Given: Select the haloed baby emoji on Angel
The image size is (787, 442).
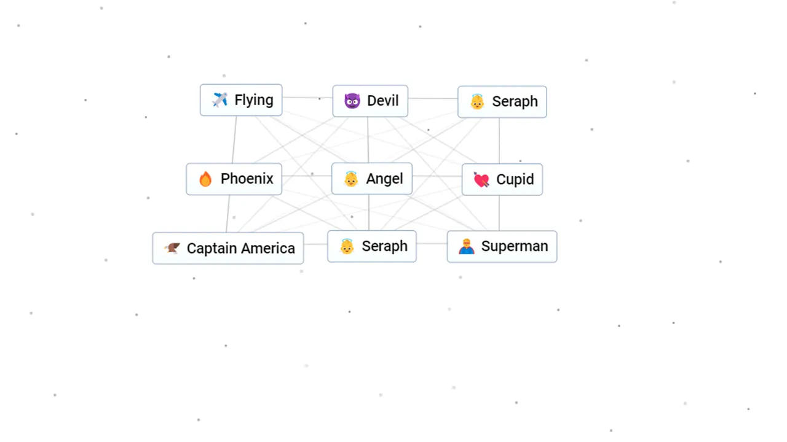Looking at the screenshot, I should 350,179.
